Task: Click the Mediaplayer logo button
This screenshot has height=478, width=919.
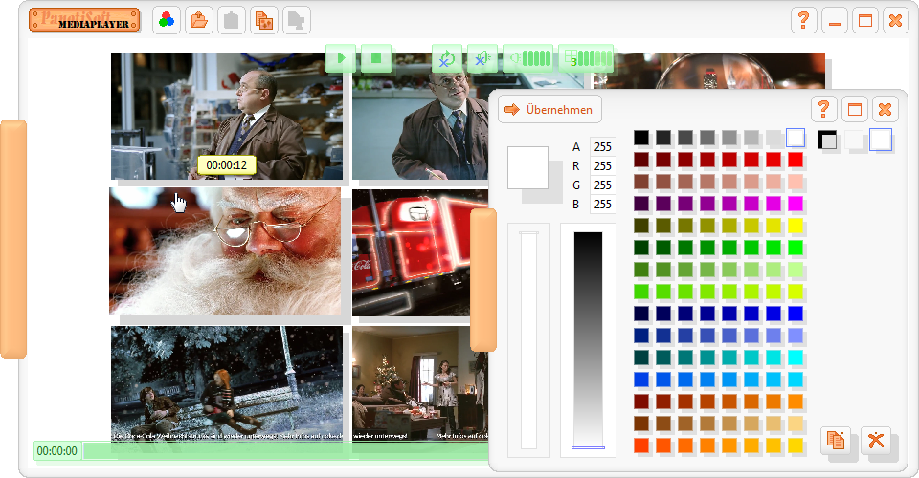Action: point(84,20)
